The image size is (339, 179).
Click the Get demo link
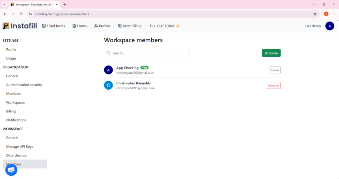313,26
